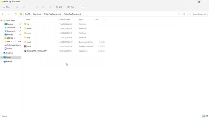The image size is (209, 118).
Task: Click the 23,532 KB size cell
Action: click(101, 47)
